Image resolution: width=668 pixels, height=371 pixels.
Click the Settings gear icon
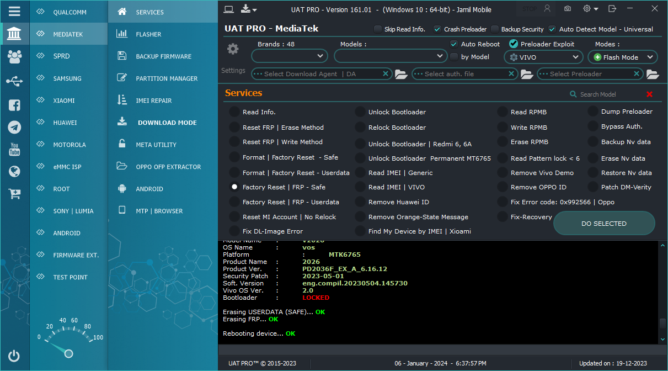click(x=233, y=49)
